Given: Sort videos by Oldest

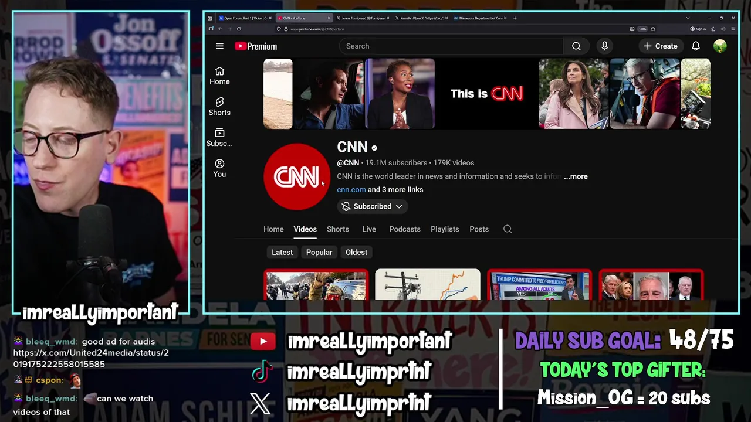Looking at the screenshot, I should coord(356,252).
